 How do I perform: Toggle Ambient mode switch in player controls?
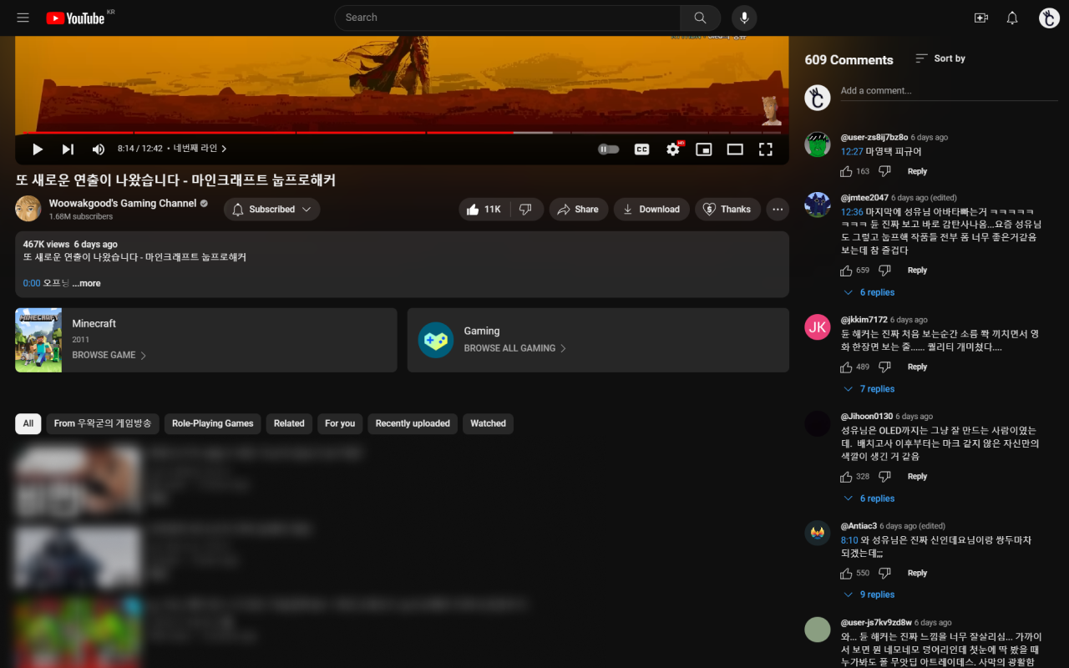(x=608, y=149)
